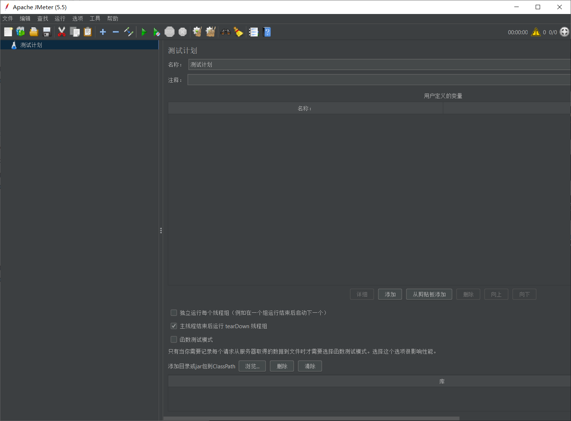Click the 库 table header

[369, 381]
